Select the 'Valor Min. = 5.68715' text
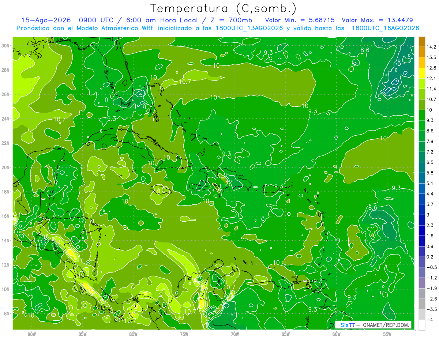Screen dimensions: 439x339 (300, 20)
